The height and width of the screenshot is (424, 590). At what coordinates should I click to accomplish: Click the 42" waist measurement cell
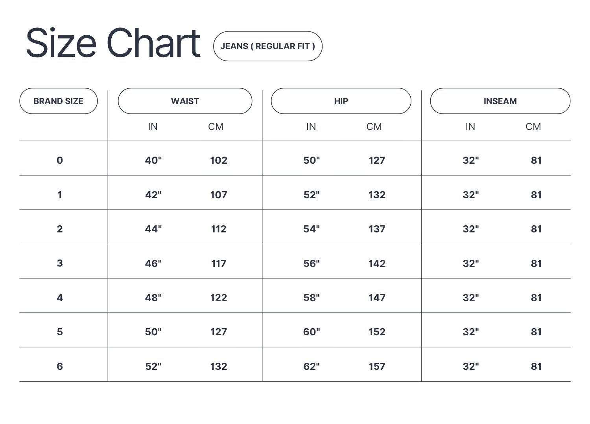click(153, 195)
